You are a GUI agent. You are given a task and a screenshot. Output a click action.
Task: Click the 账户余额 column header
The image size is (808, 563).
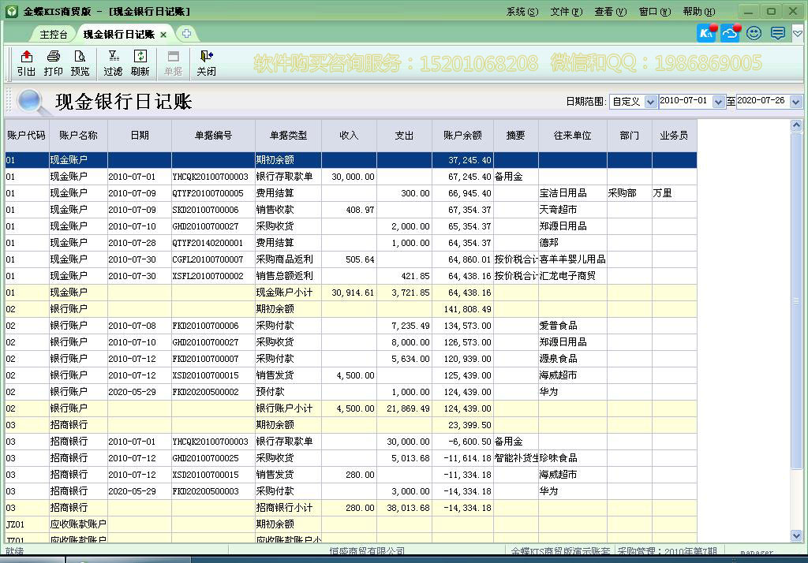tap(462, 136)
